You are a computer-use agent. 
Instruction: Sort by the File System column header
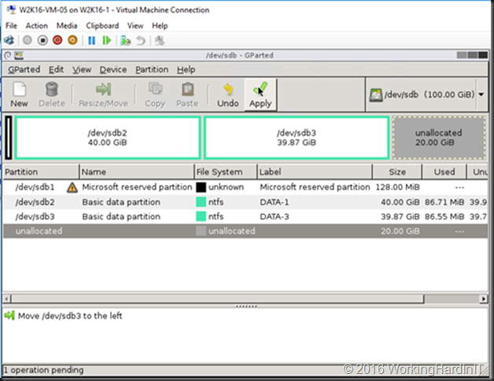[x=226, y=172]
